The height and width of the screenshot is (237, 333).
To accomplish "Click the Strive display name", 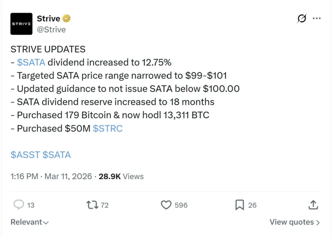I will (x=48, y=19).
